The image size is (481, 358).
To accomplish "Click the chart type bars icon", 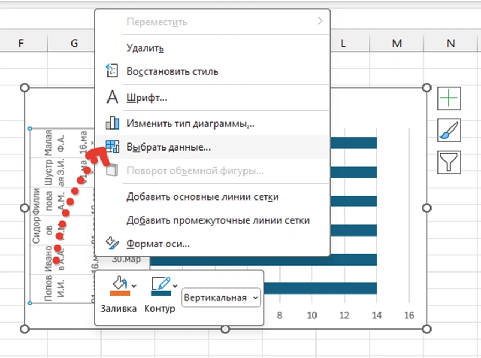I will 112,123.
